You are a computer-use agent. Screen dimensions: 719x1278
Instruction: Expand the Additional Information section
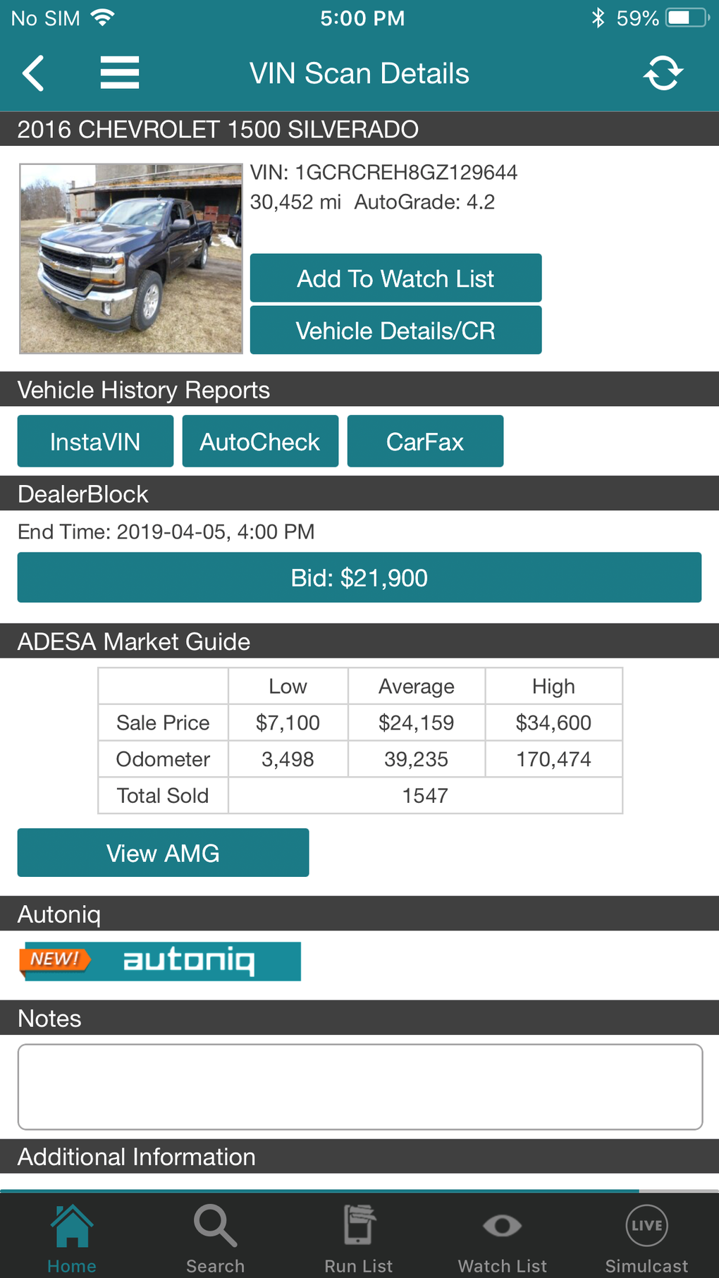coord(359,1157)
